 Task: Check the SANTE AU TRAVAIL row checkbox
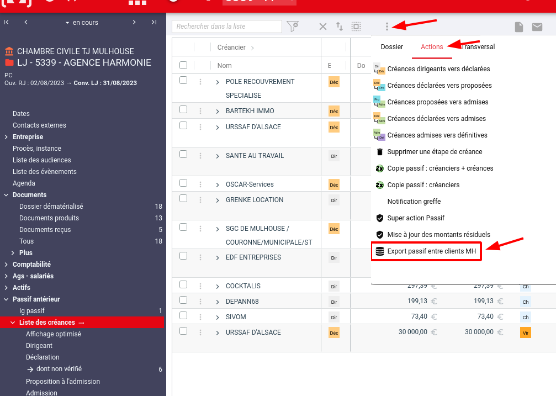(183, 154)
